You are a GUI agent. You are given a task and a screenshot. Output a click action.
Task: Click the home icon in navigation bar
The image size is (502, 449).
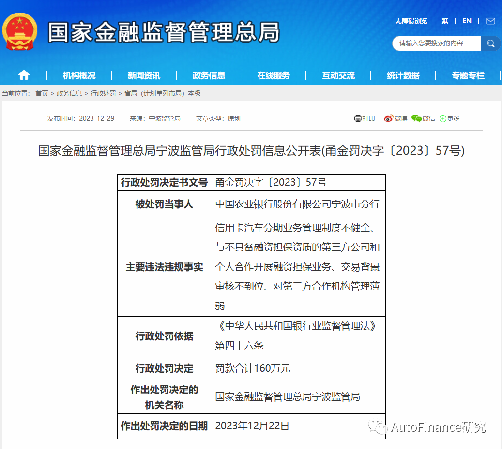(x=24, y=75)
